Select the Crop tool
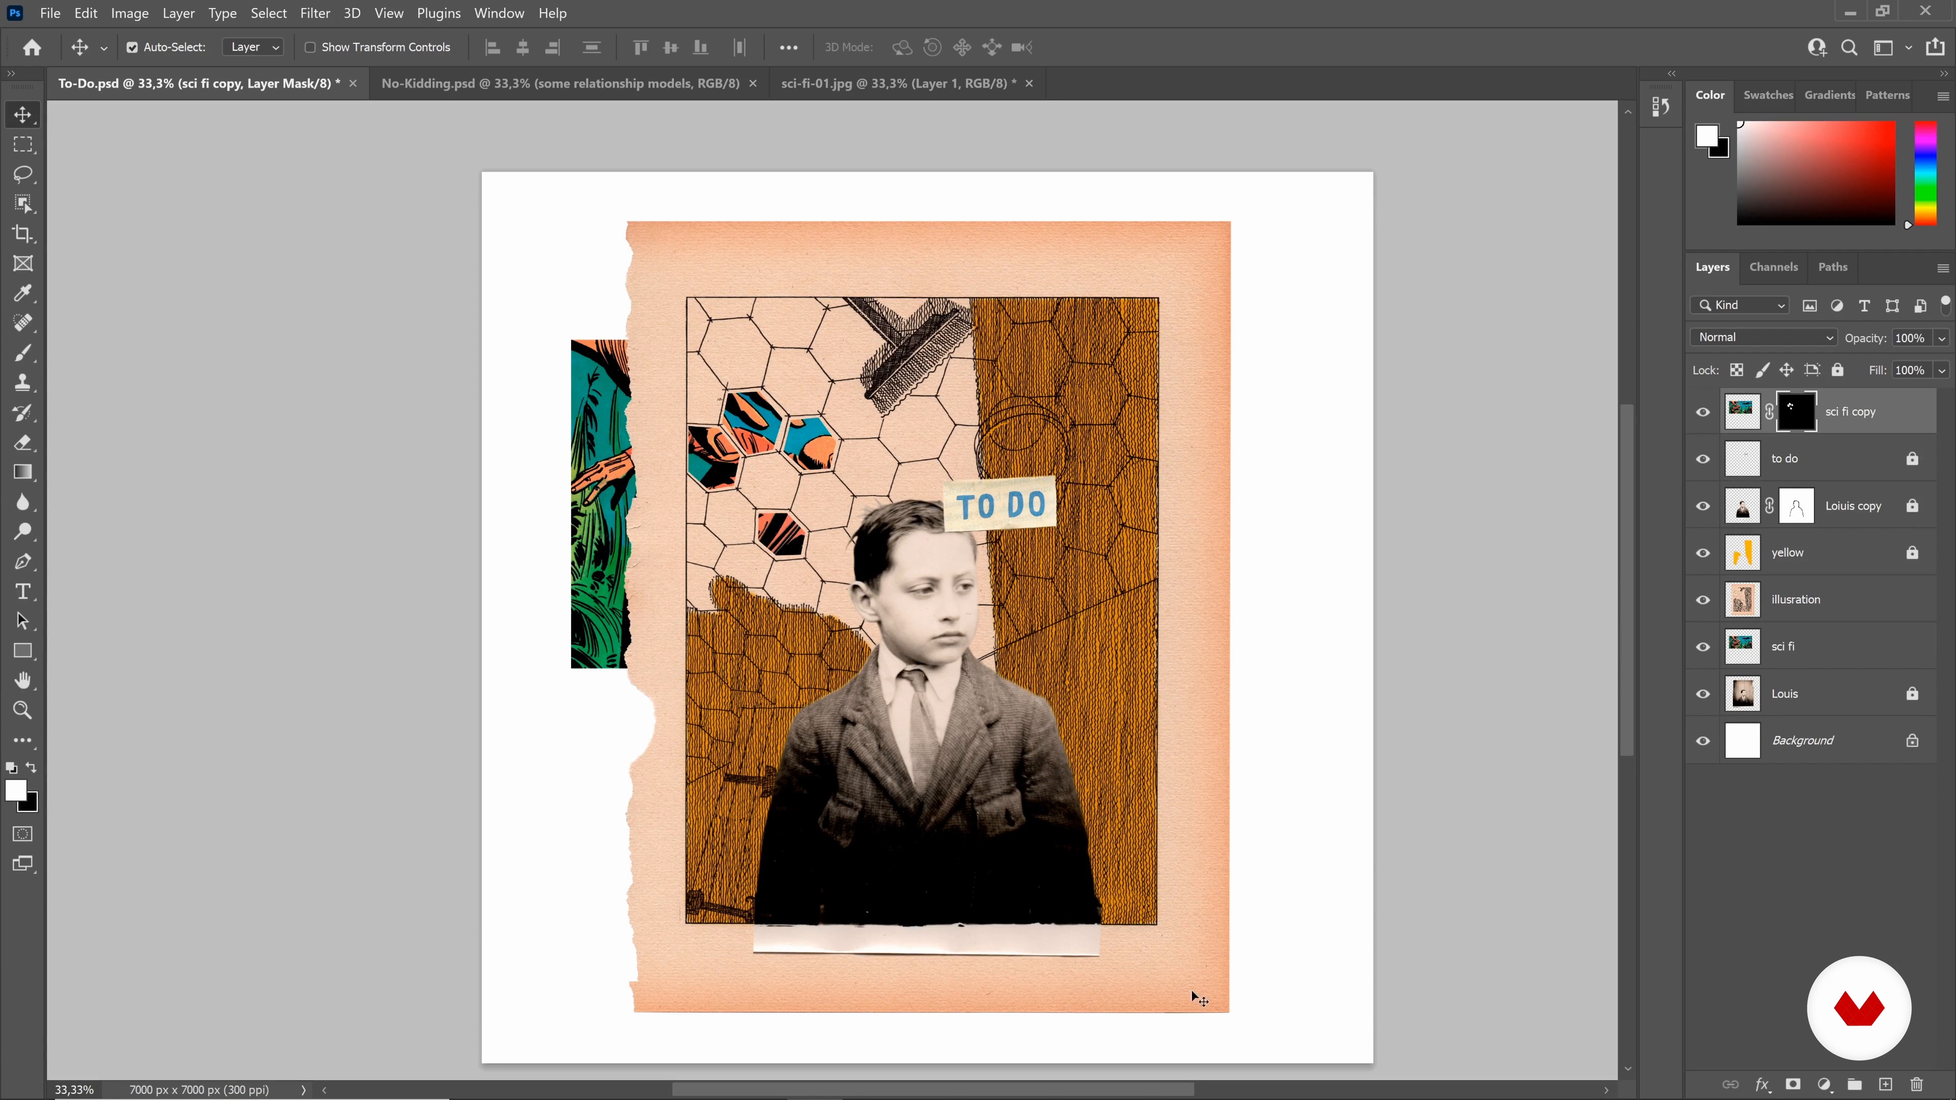This screenshot has width=1956, height=1100. [23, 234]
